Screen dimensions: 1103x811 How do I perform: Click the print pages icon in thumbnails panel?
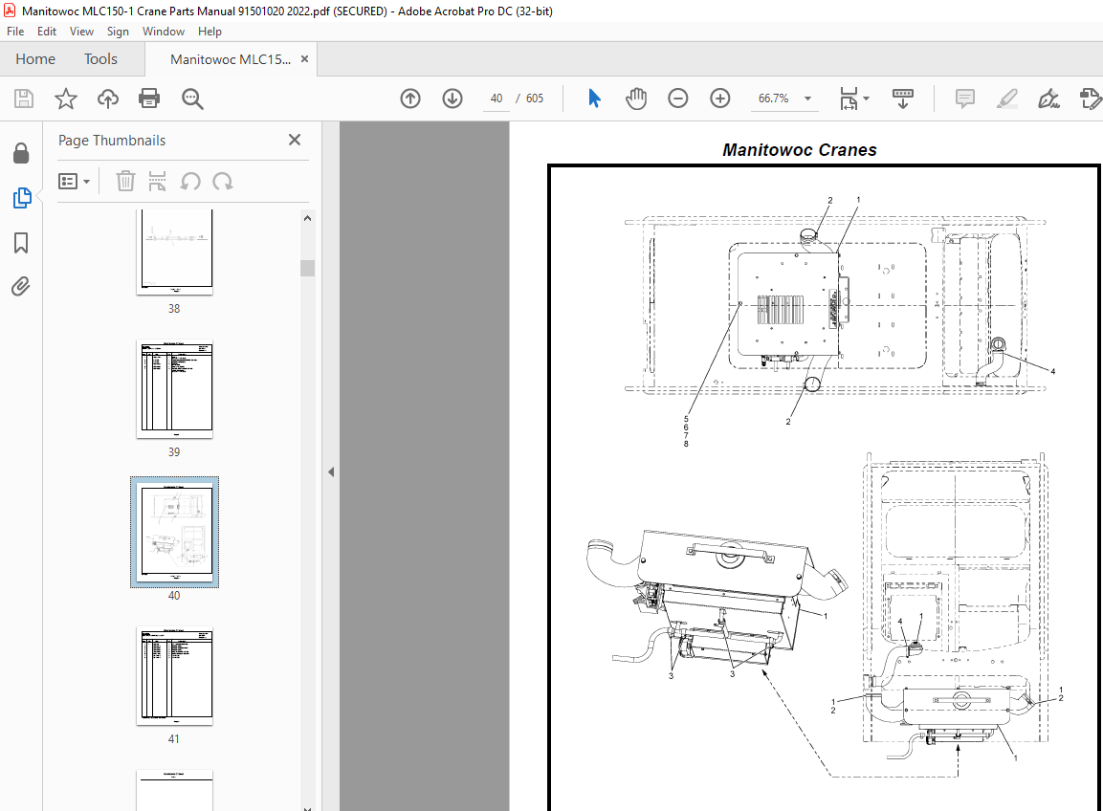(158, 182)
